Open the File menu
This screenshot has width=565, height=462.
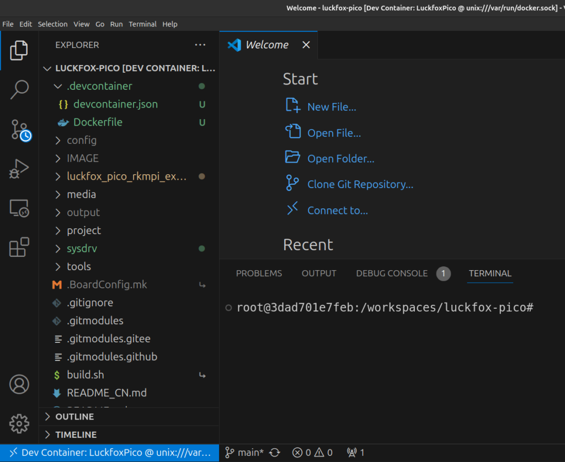[x=8, y=24]
